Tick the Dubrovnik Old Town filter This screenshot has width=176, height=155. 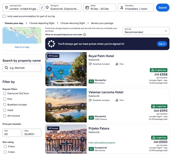(5, 94)
